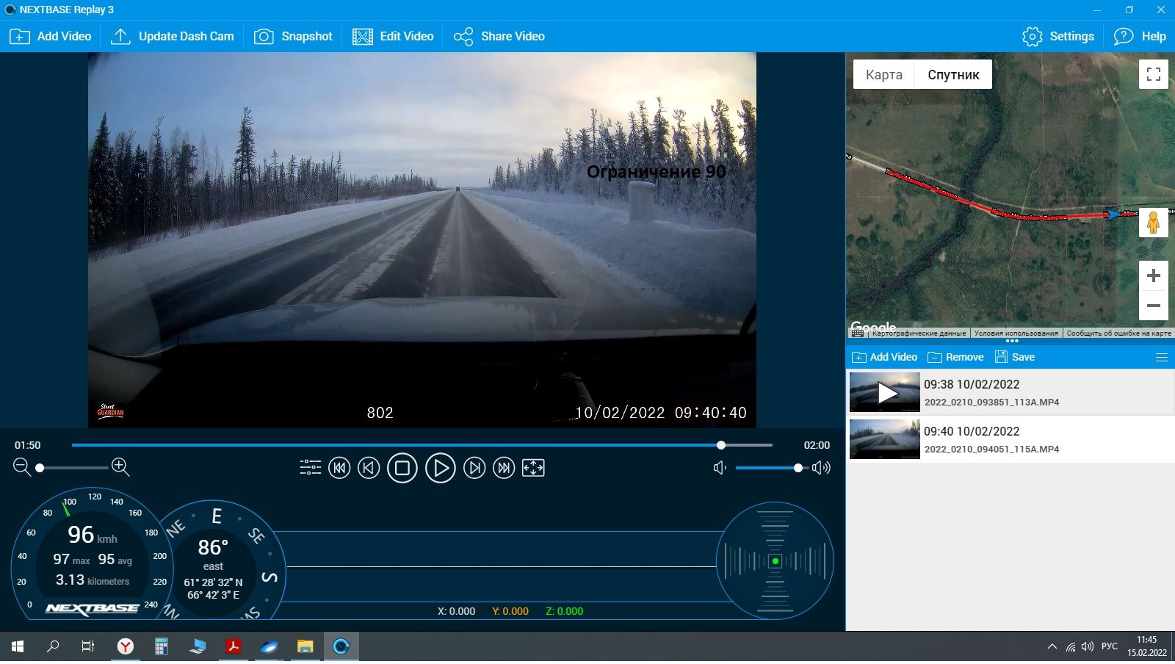This screenshot has height=664, width=1175.
Task: Click Snapshot in the top toolbar
Action: 294,37
